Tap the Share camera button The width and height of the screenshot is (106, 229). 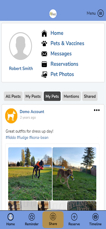click(x=53, y=220)
